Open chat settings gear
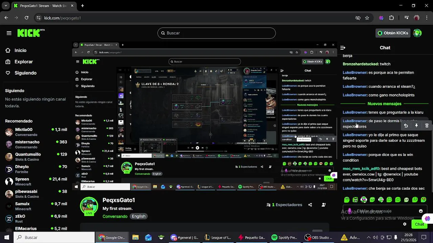Viewport: 433px width, 243px height. pyautogui.click(x=405, y=224)
